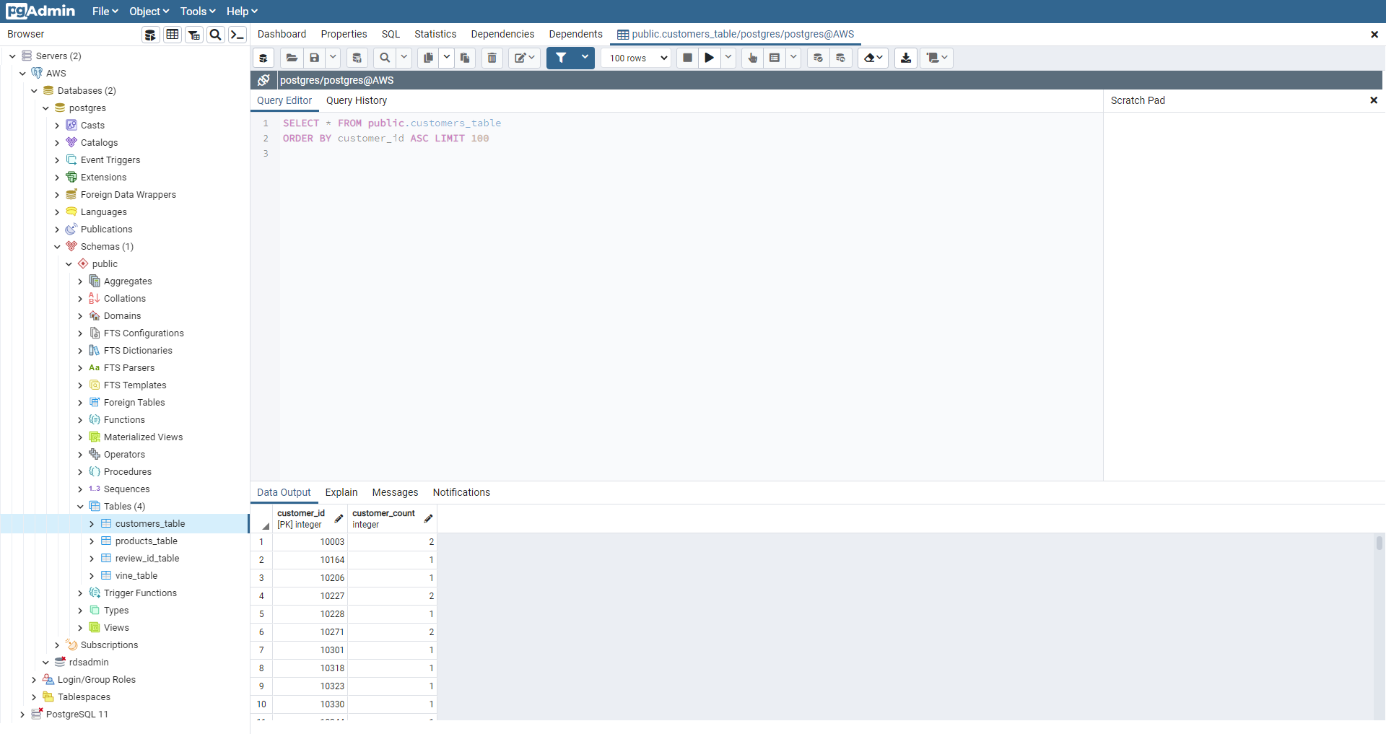Click the Find magnifier icon in query toolbar

pos(385,58)
